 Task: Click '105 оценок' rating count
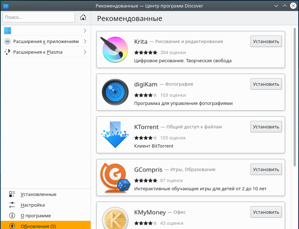click(173, 138)
